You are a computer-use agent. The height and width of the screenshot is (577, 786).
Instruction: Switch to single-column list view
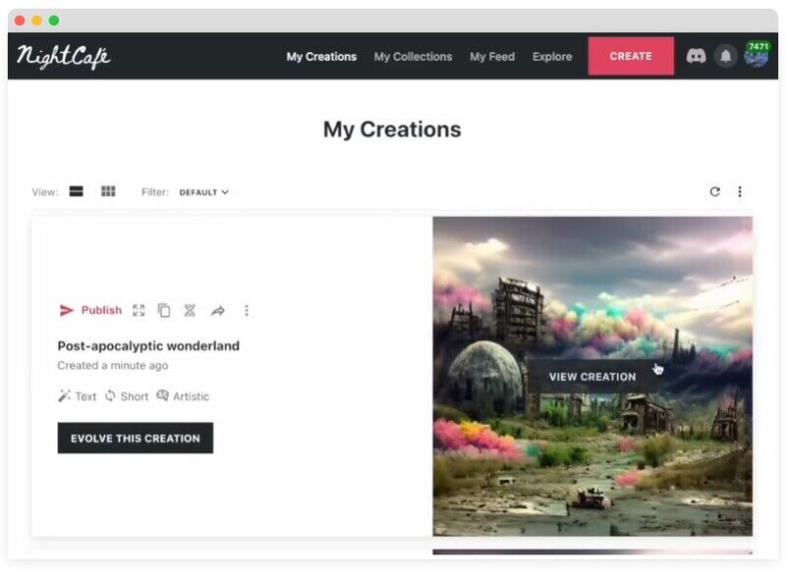[x=76, y=191]
